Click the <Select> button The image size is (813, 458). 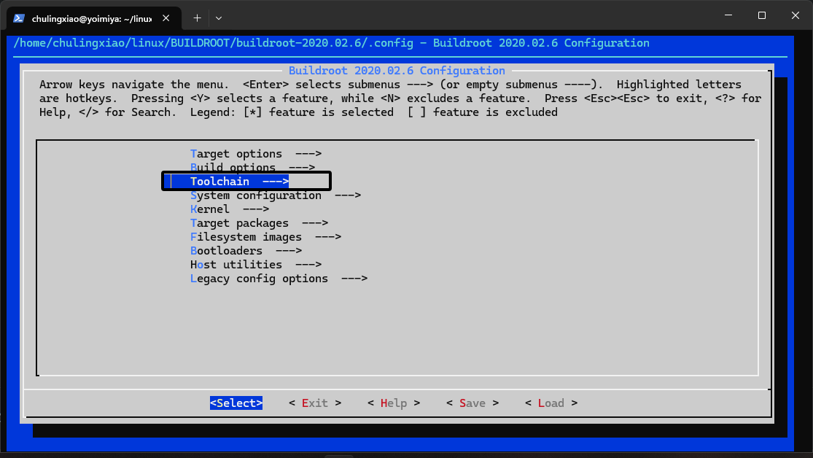pos(236,403)
